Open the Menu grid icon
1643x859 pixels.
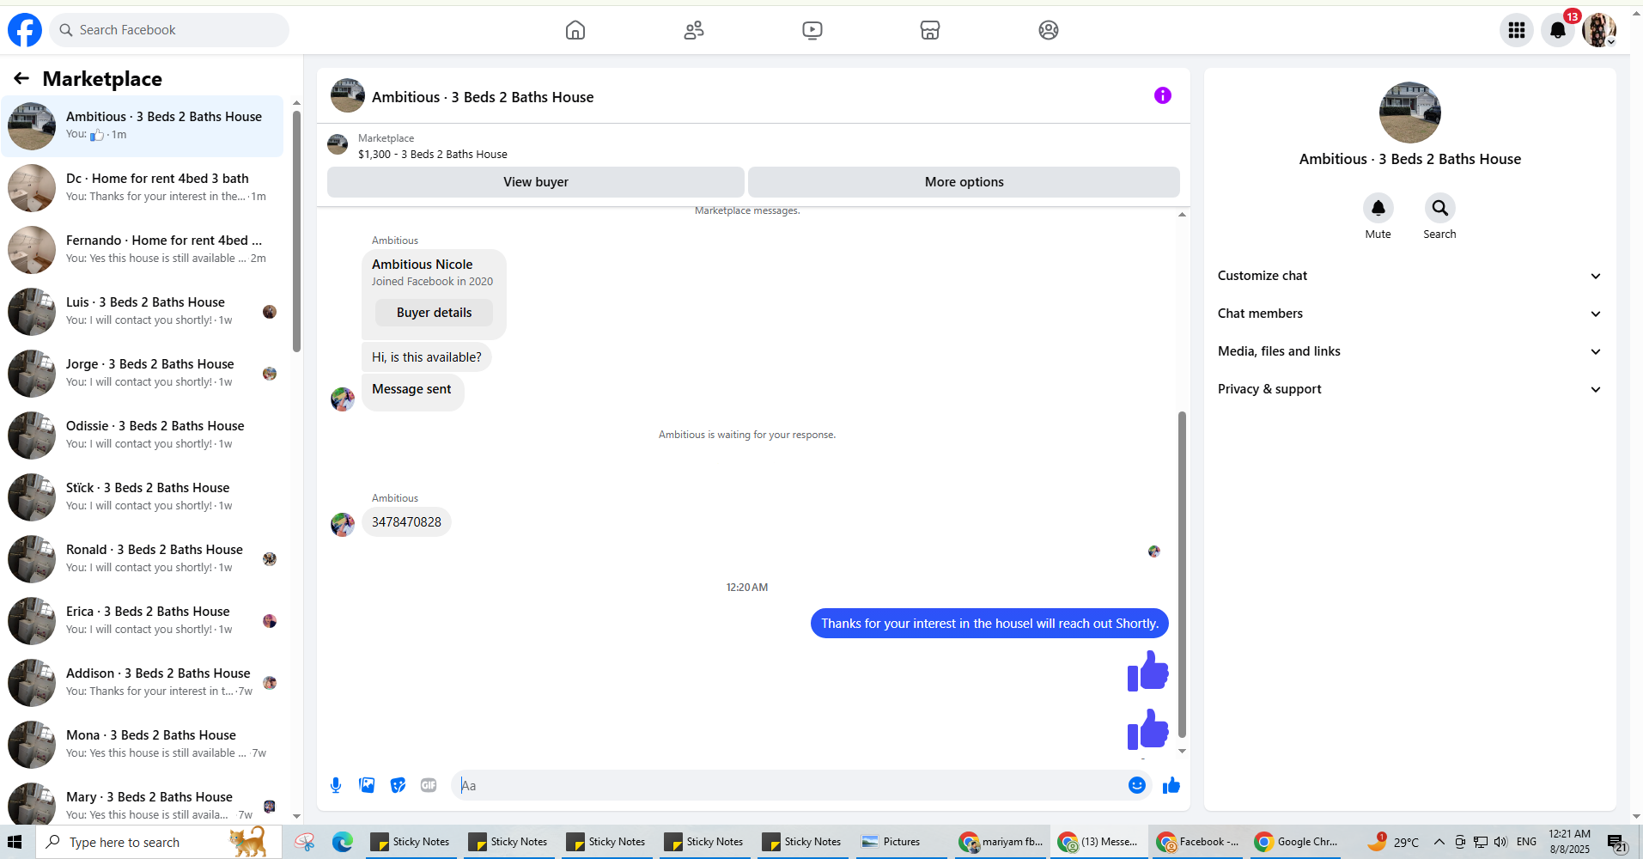tap(1517, 30)
